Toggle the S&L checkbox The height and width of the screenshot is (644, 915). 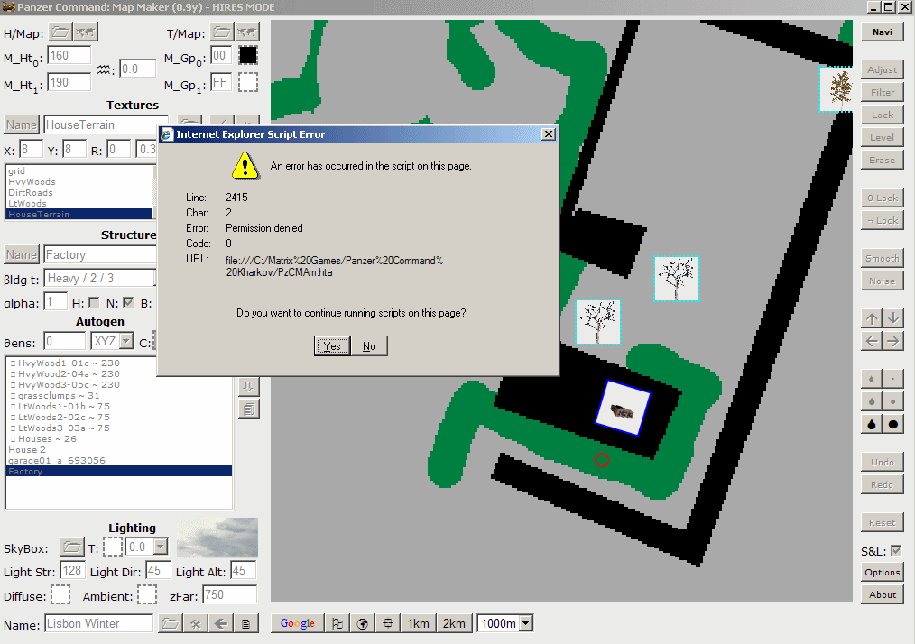[896, 551]
